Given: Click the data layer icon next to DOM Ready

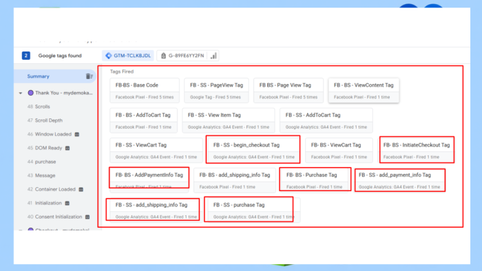Looking at the screenshot, I should click(67, 148).
